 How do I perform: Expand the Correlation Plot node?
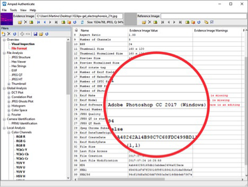[9, 97]
